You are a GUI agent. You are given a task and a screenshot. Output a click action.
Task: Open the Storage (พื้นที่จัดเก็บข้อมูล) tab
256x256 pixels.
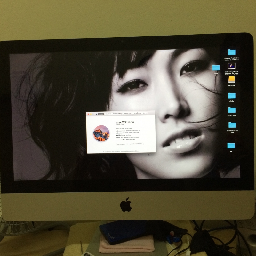pyautogui.click(x=118, y=114)
